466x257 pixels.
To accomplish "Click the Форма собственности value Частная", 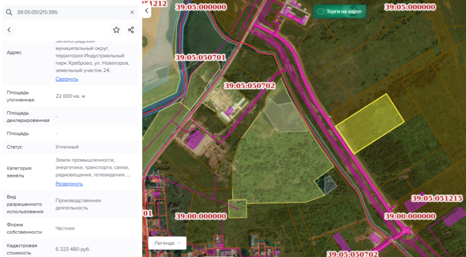I will [65, 228].
